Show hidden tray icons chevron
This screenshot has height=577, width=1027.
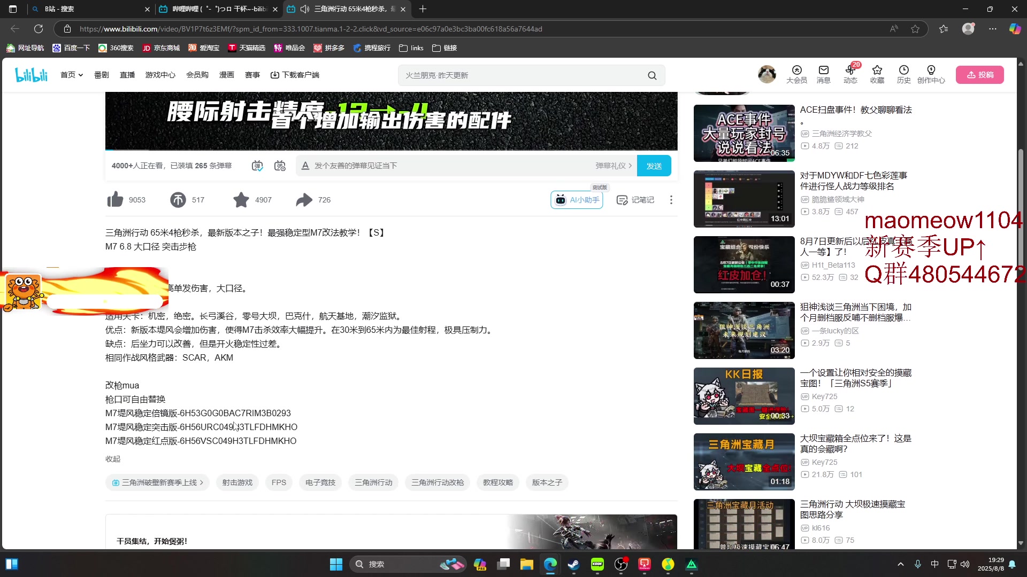[x=901, y=564]
